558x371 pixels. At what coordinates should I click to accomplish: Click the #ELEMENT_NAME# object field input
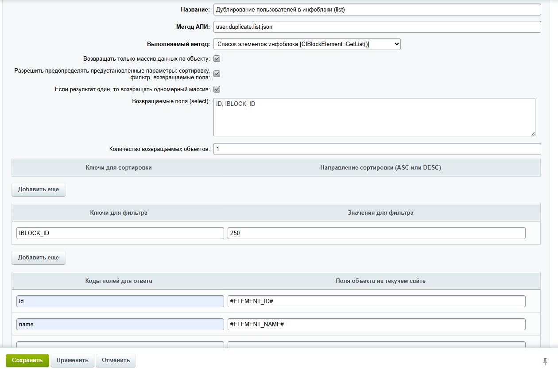[x=376, y=325]
